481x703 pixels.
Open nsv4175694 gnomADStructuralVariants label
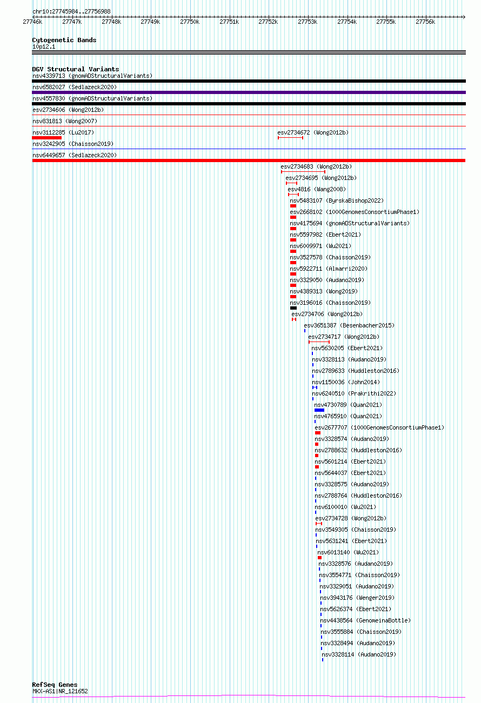click(x=350, y=223)
